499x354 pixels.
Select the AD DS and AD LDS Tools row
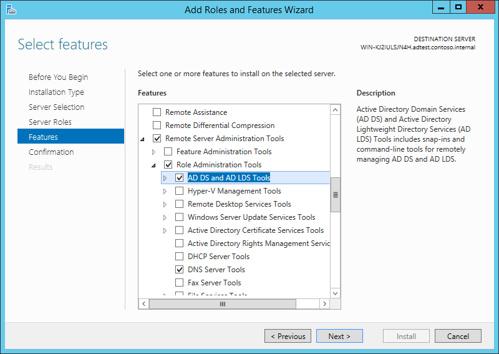[x=245, y=177]
